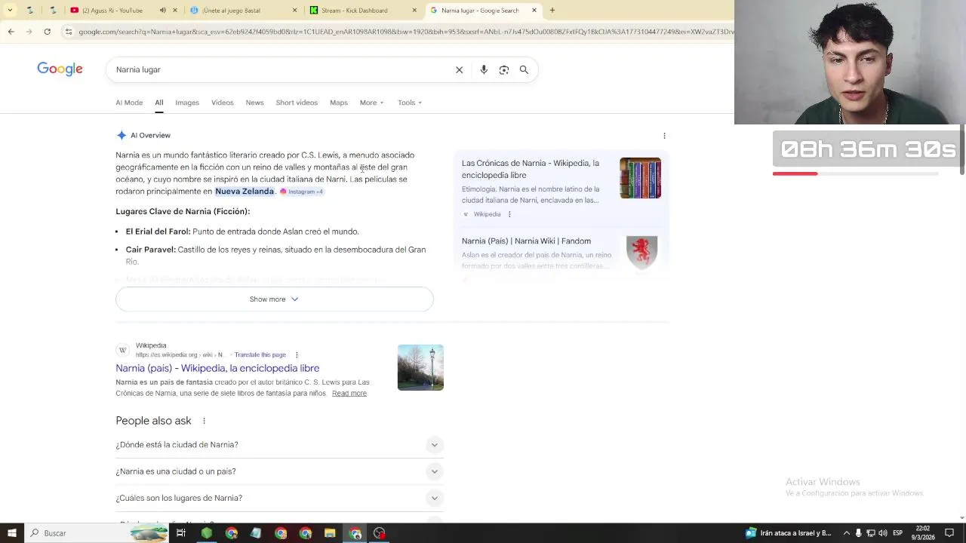The height and width of the screenshot is (543, 966).
Task: Click the system tray microphone icon
Action: pos(858,533)
